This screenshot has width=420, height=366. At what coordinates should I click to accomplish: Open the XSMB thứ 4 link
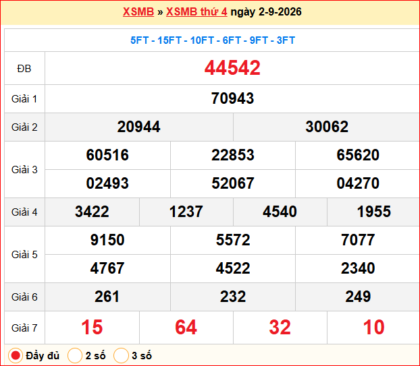tap(196, 11)
